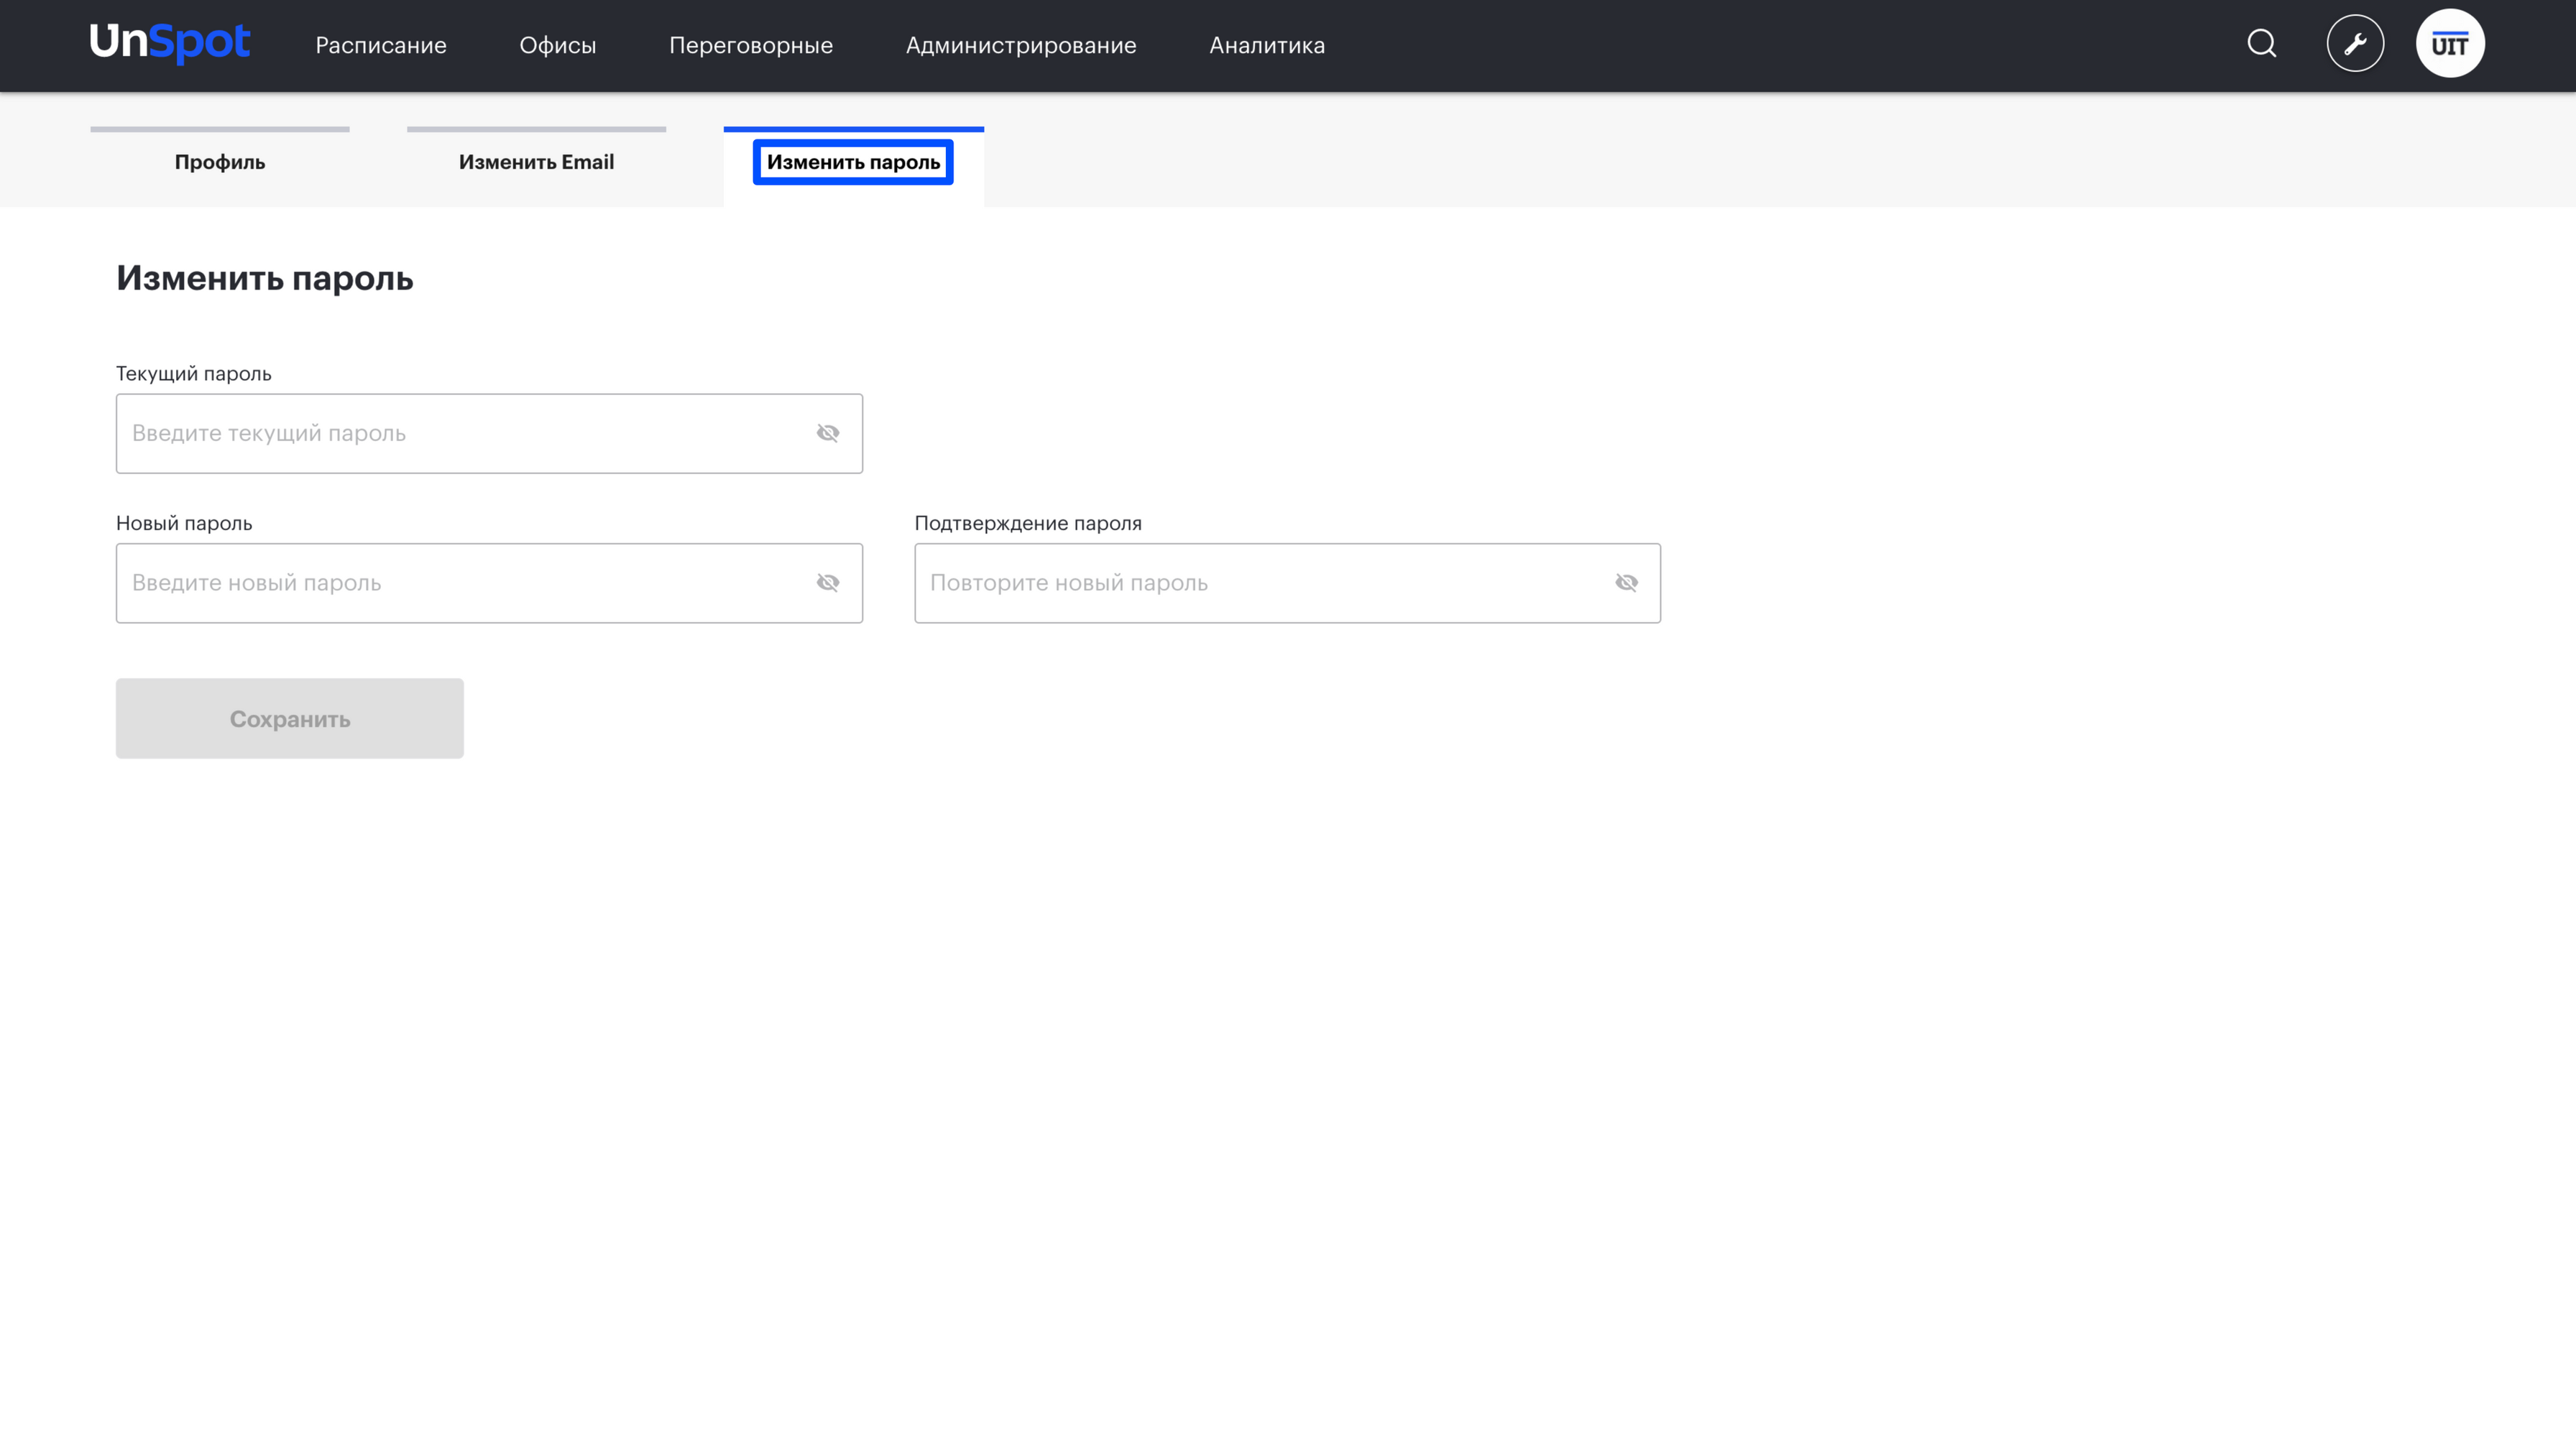The width and height of the screenshot is (2576, 1444).
Task: Click the Новый пароль label
Action: (x=184, y=524)
